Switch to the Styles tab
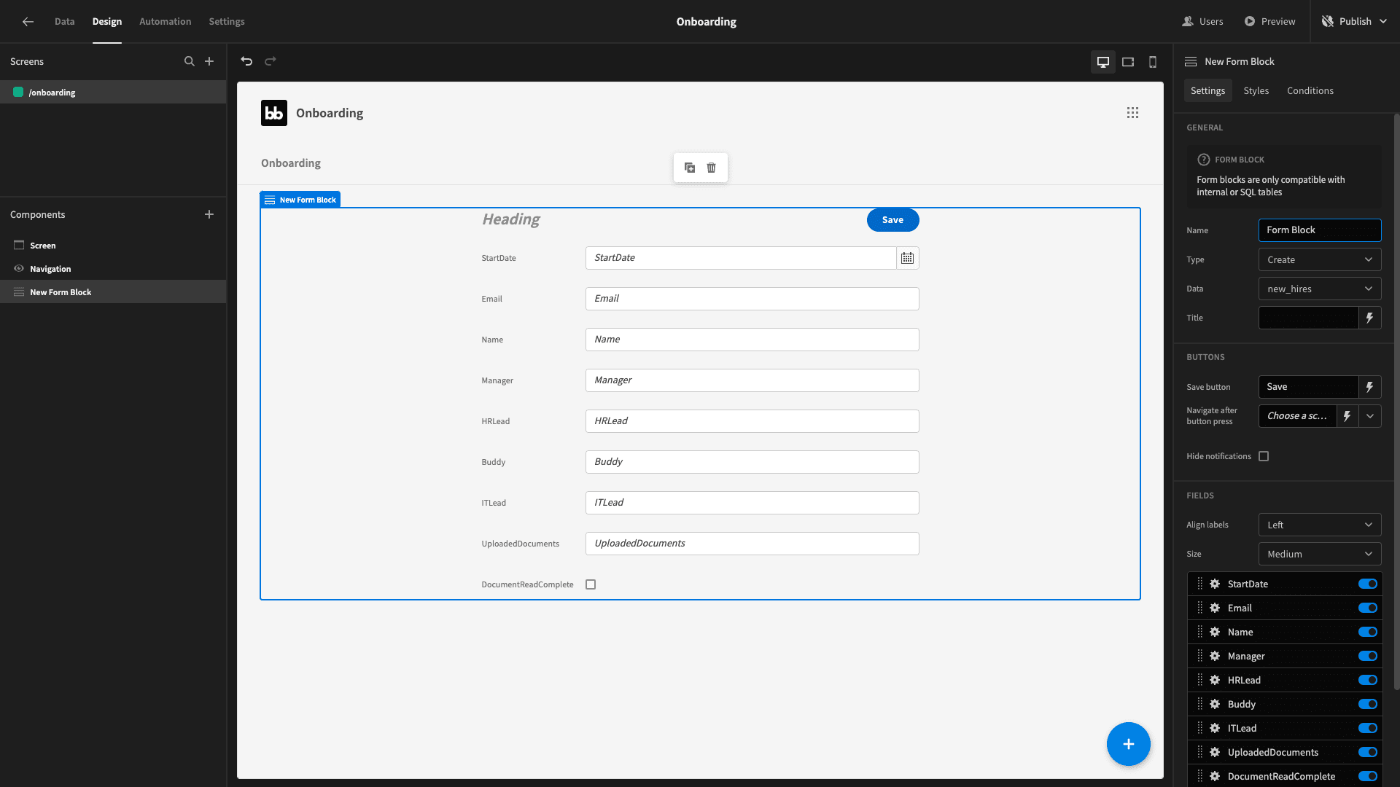This screenshot has height=787, width=1400. (1256, 90)
